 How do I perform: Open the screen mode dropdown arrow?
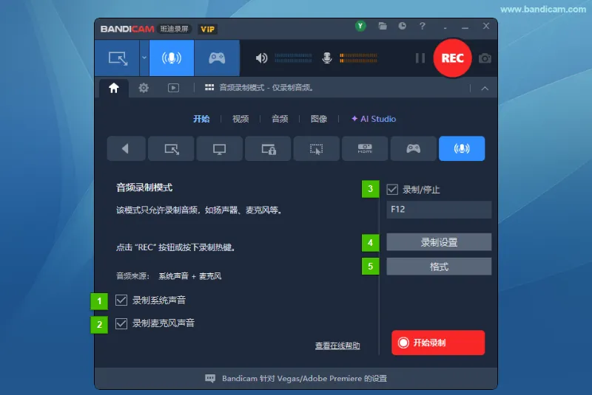click(144, 58)
